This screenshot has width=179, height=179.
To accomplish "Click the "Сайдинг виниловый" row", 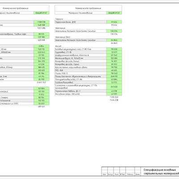I will pos(88,82).
